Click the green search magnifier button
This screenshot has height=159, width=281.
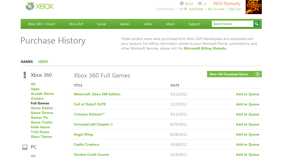tap(257, 24)
